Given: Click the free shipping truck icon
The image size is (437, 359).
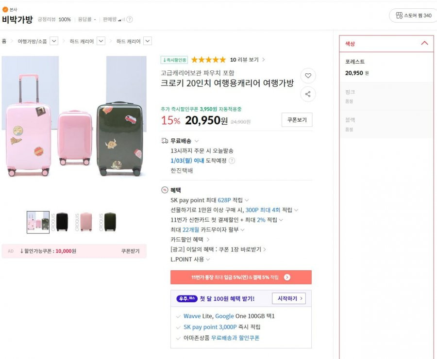Looking at the screenshot, I should tap(165, 141).
